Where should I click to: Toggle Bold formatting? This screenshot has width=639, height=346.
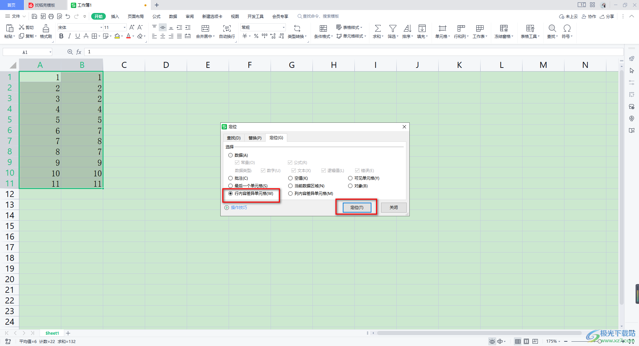[61, 36]
